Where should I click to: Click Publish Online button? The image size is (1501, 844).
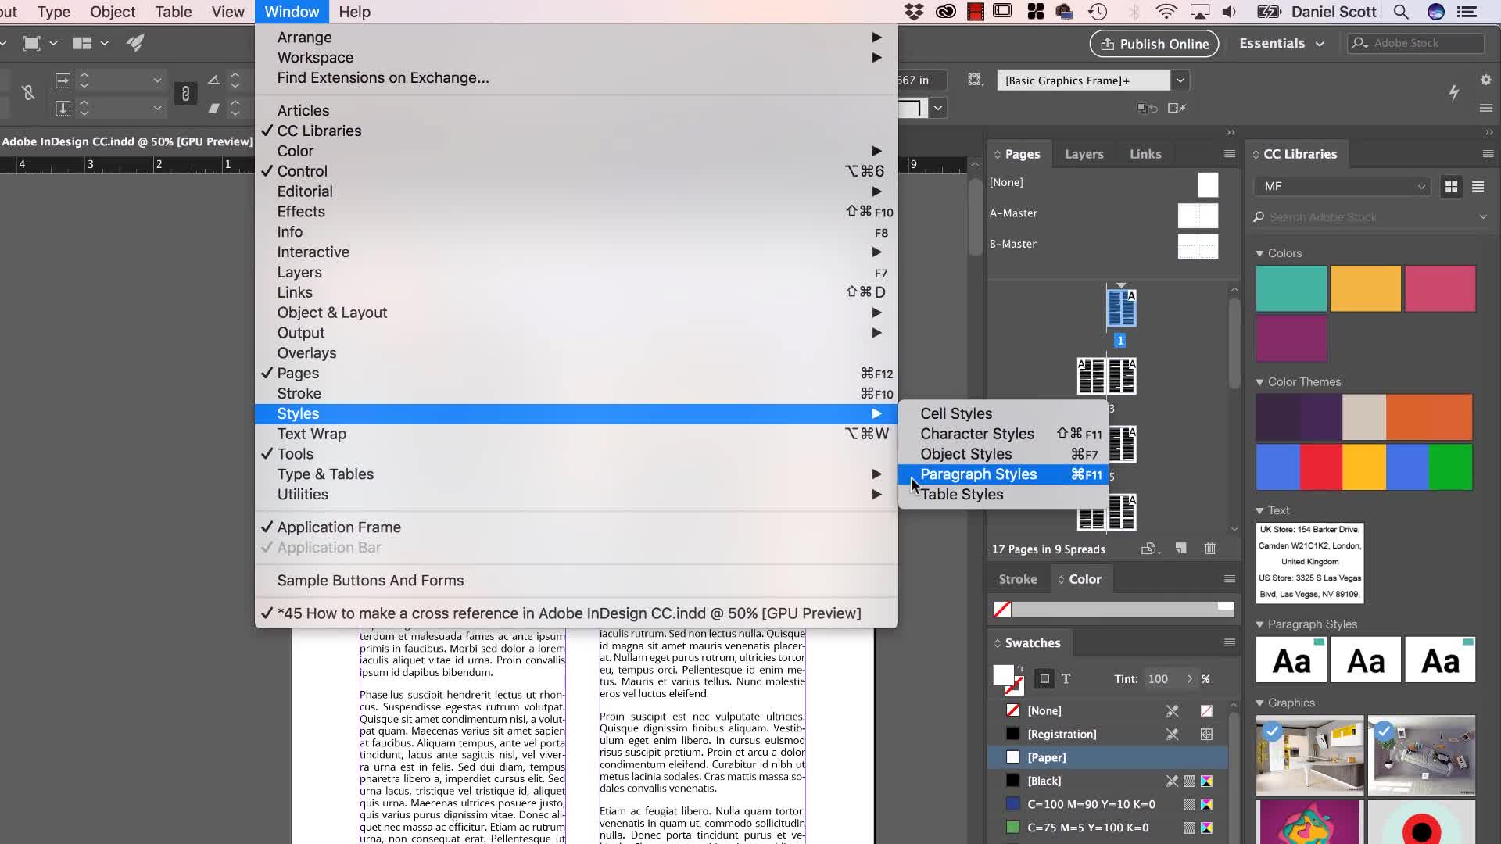coord(1155,44)
